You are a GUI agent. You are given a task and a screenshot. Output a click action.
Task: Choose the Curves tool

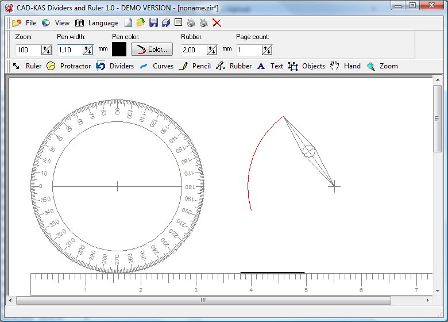157,66
